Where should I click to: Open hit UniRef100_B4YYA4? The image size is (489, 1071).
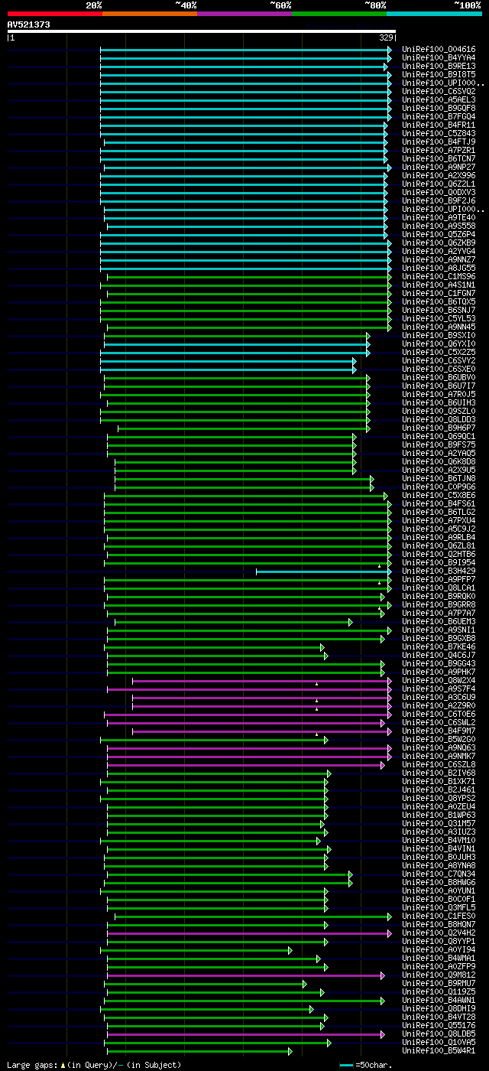[x=439, y=57]
